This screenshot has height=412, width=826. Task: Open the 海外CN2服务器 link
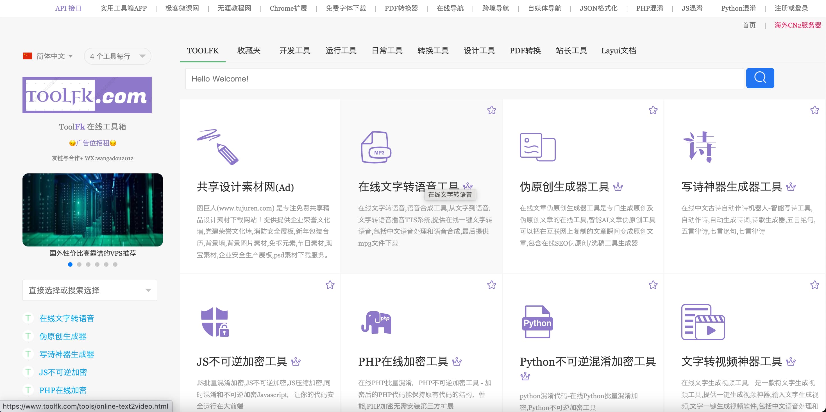click(x=797, y=25)
